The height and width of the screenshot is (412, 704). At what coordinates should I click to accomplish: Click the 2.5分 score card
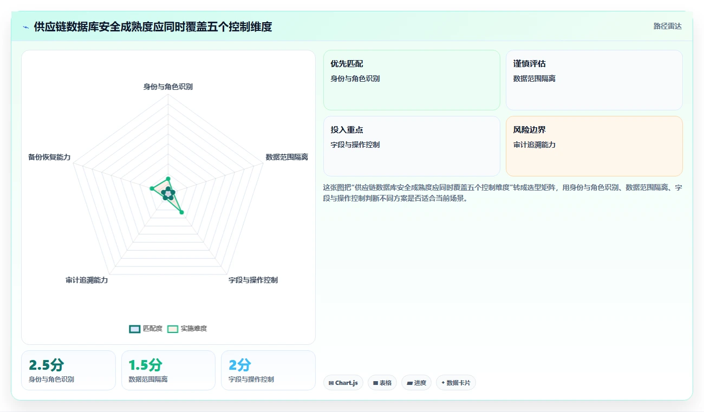click(x=68, y=370)
